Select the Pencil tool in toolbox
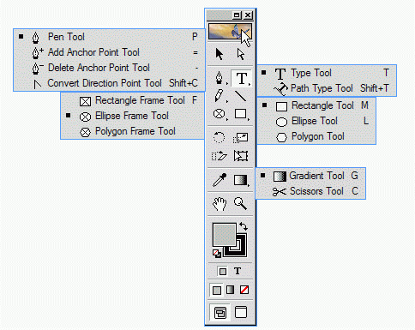This screenshot has width=415, height=330. tap(219, 96)
